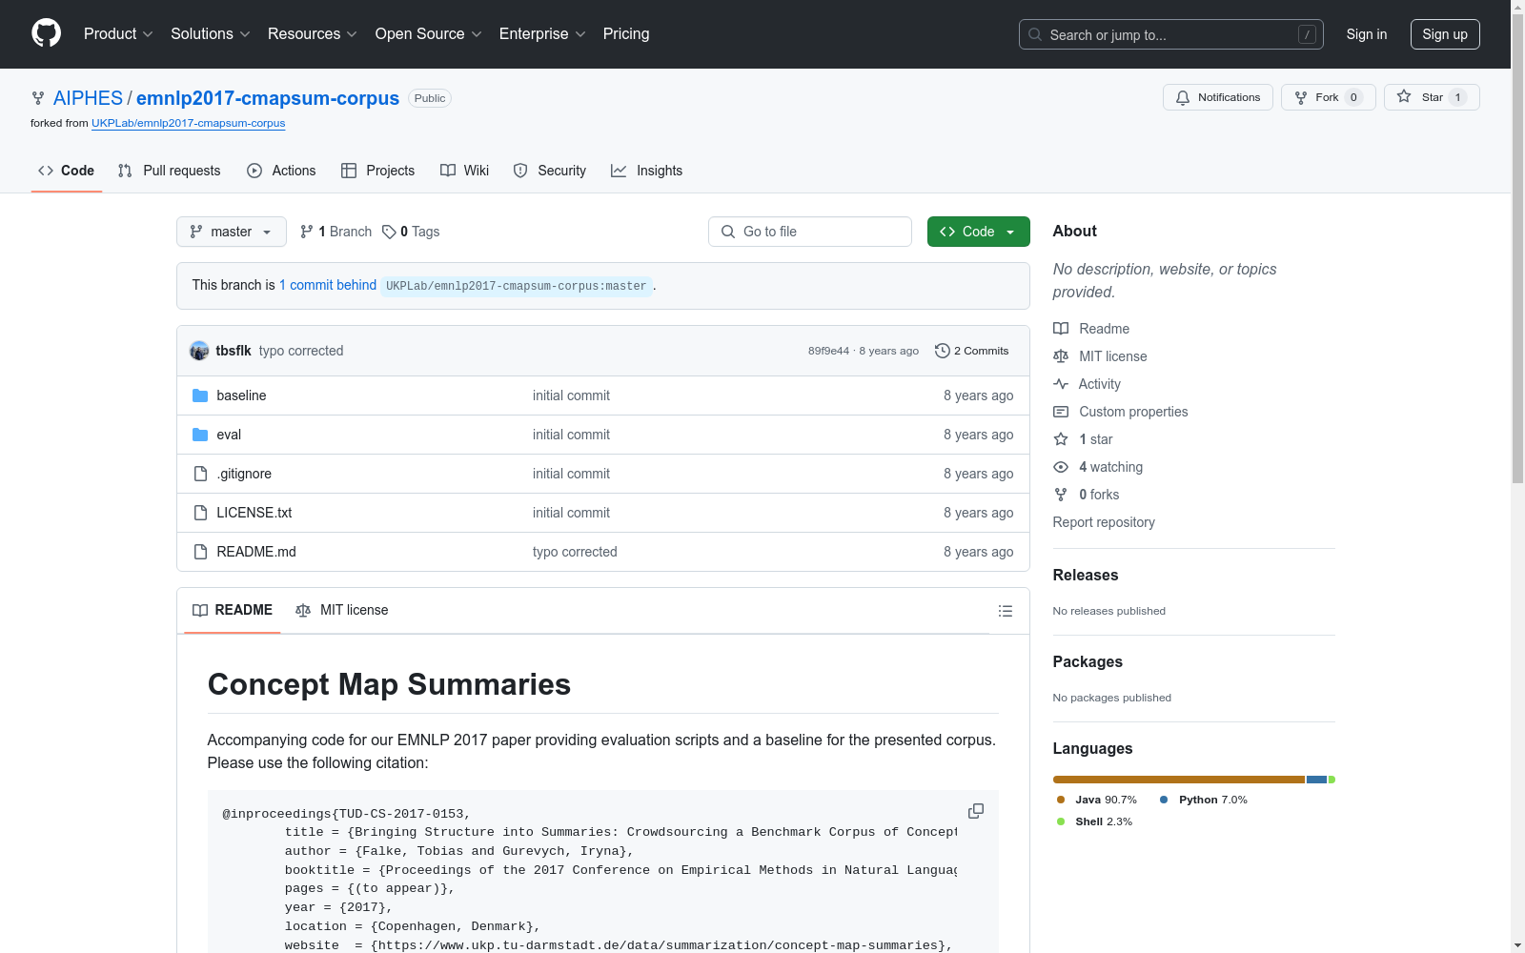Open the Pricing page
The height and width of the screenshot is (953, 1525).
click(626, 33)
